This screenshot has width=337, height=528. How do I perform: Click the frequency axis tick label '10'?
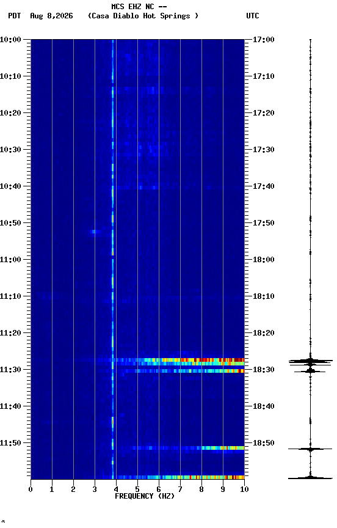click(x=244, y=490)
